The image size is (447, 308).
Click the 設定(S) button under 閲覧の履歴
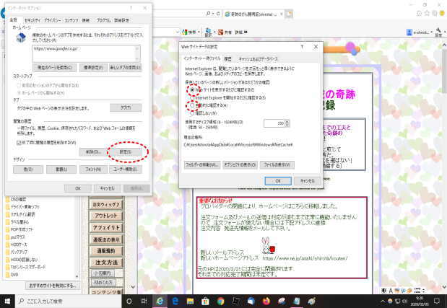[126, 152]
